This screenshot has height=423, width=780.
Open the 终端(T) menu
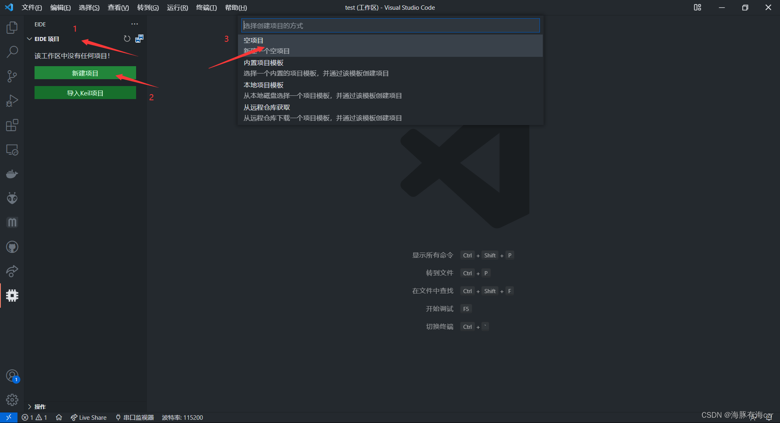coord(206,8)
